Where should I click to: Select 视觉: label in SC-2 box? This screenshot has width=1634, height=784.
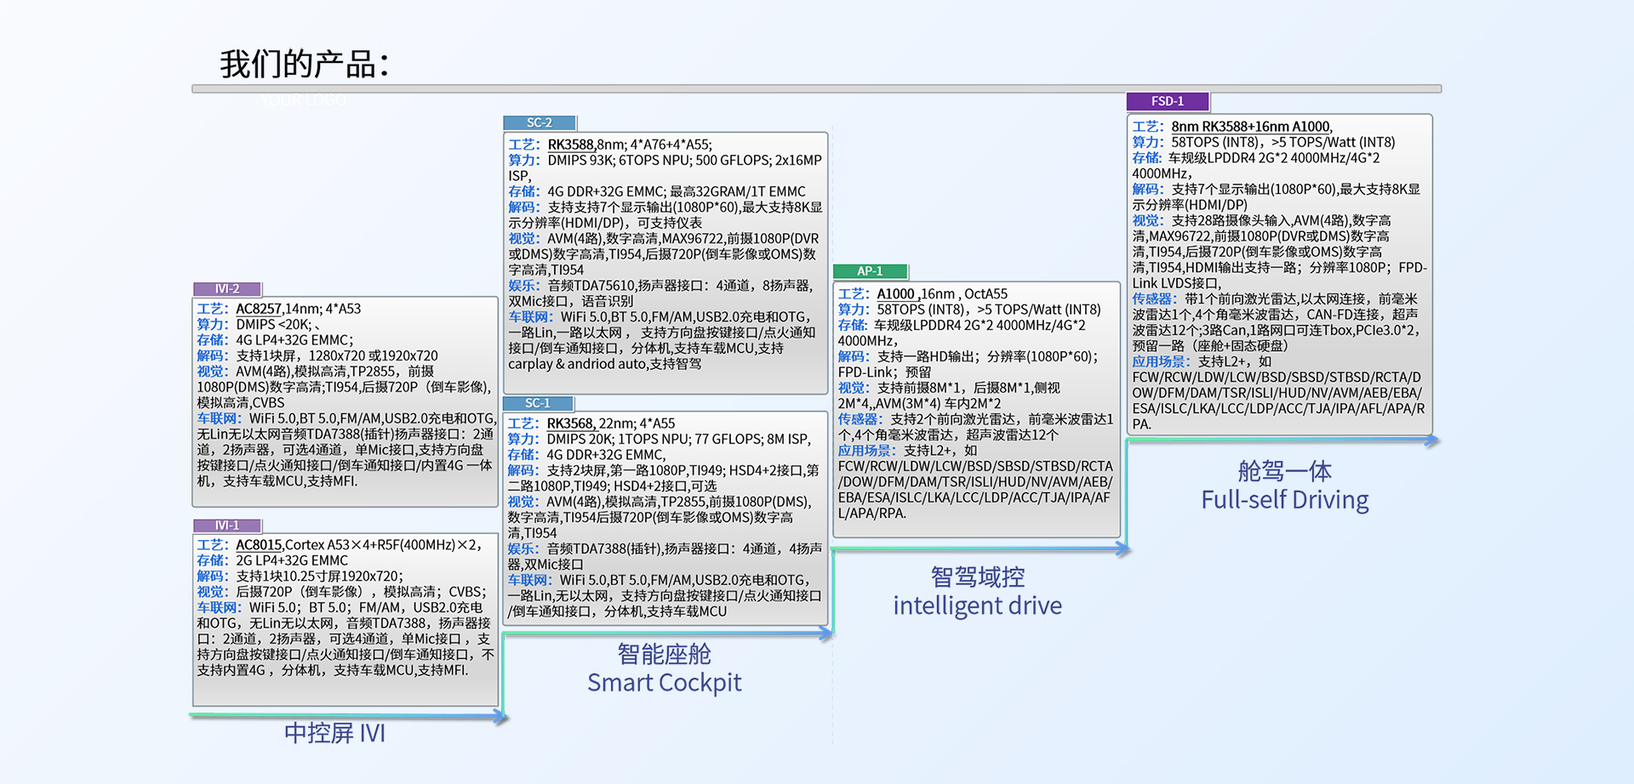524,239
